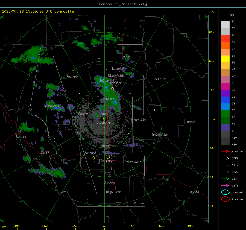Click the red 60-65 dBZ color swatch
Viewport: 246px width, 230px height.
(225, 39)
